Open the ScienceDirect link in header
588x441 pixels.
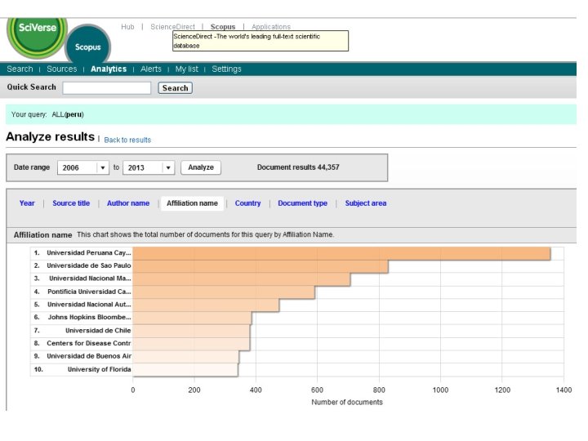(172, 27)
